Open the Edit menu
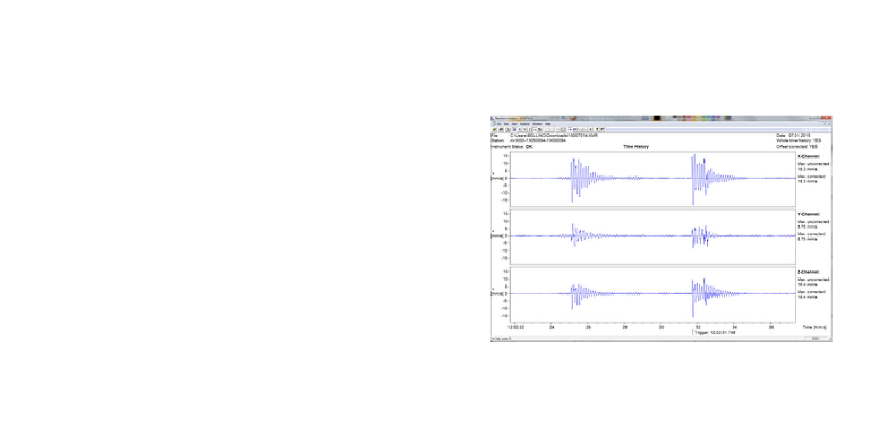This screenshot has width=878, height=439. coord(506,124)
